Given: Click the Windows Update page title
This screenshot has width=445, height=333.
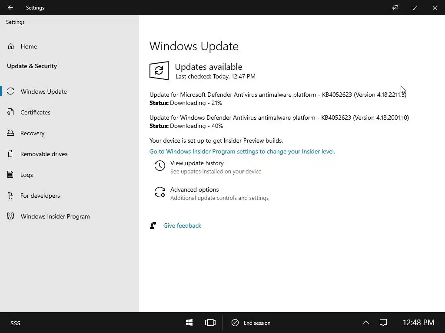Looking at the screenshot, I should tap(194, 46).
